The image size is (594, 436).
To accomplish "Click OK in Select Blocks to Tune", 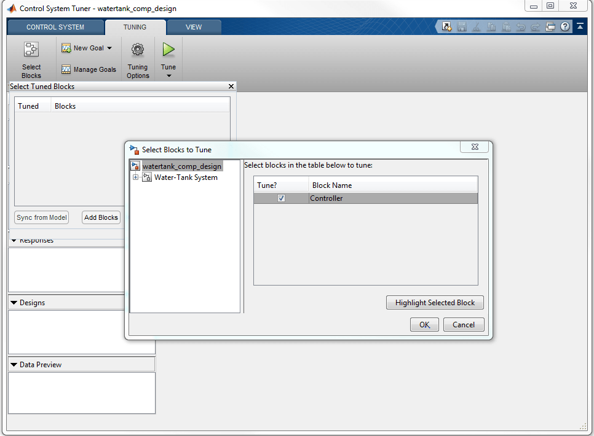I will (424, 325).
